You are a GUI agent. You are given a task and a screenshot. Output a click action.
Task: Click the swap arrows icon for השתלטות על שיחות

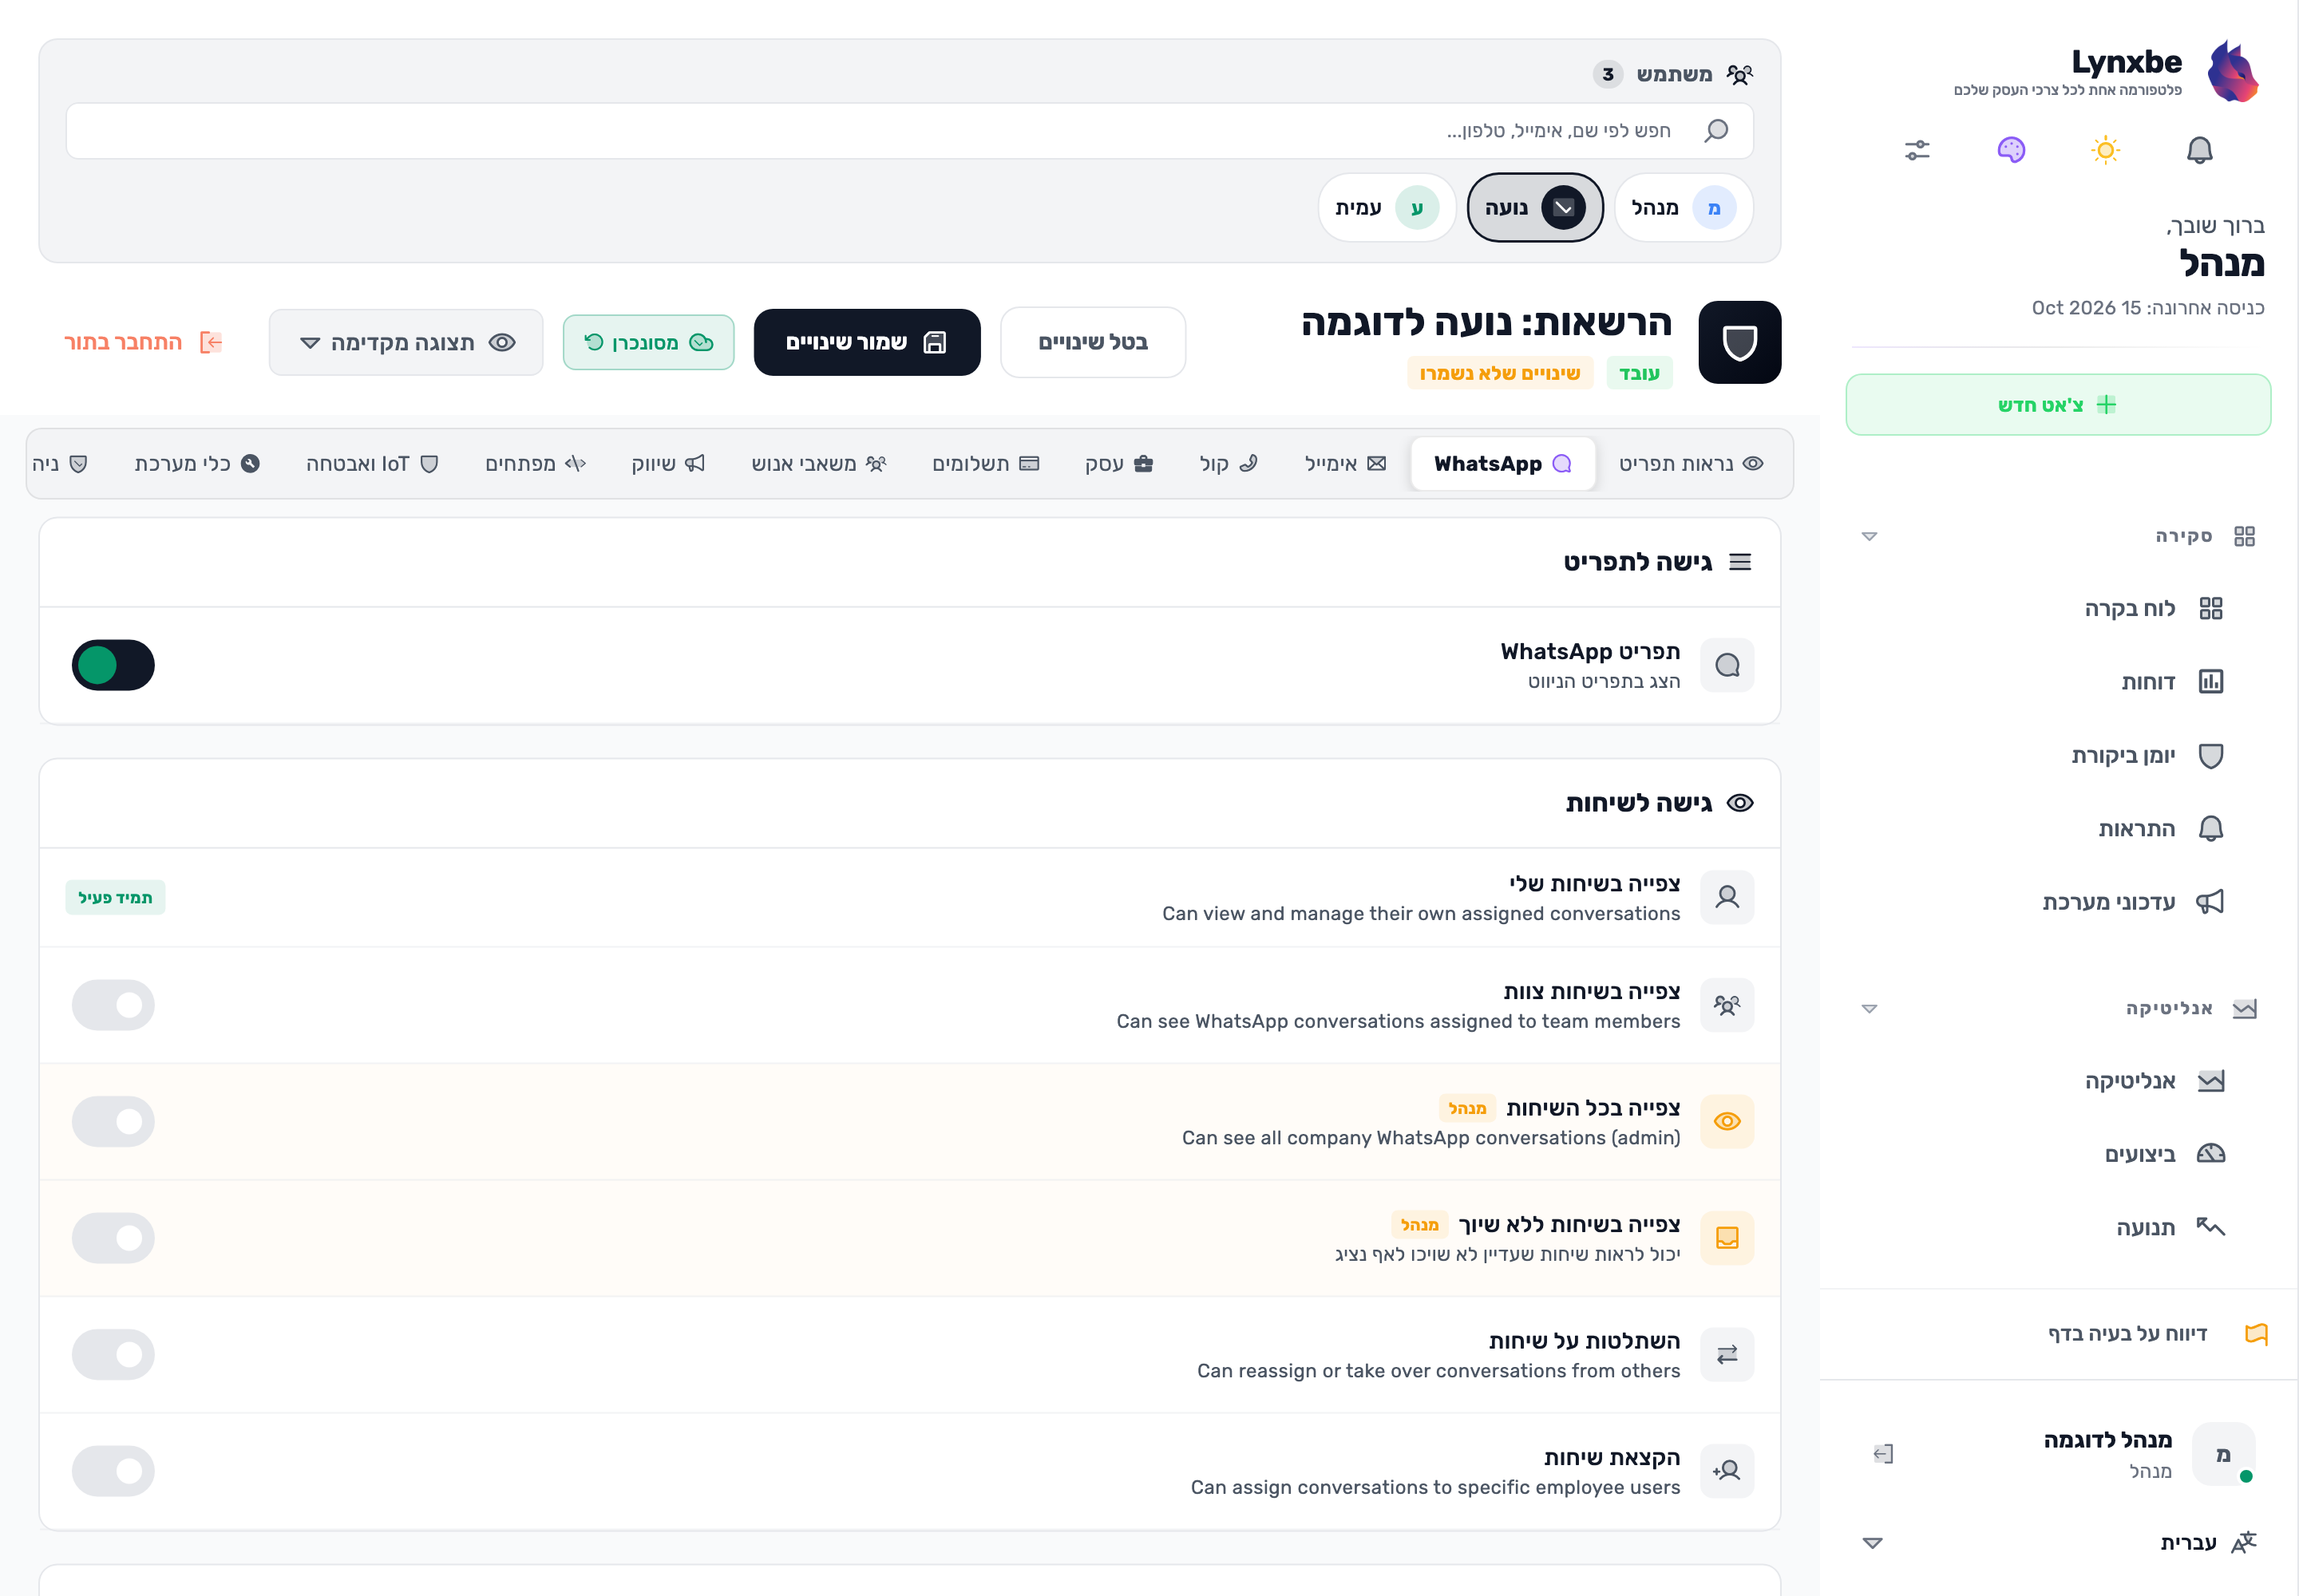point(1727,1354)
